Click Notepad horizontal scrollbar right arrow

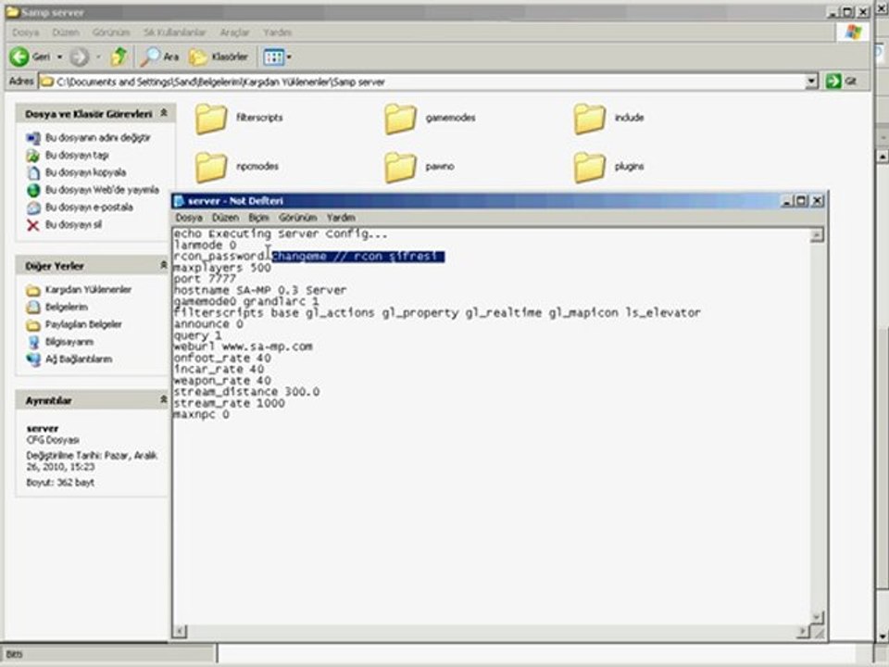(803, 631)
